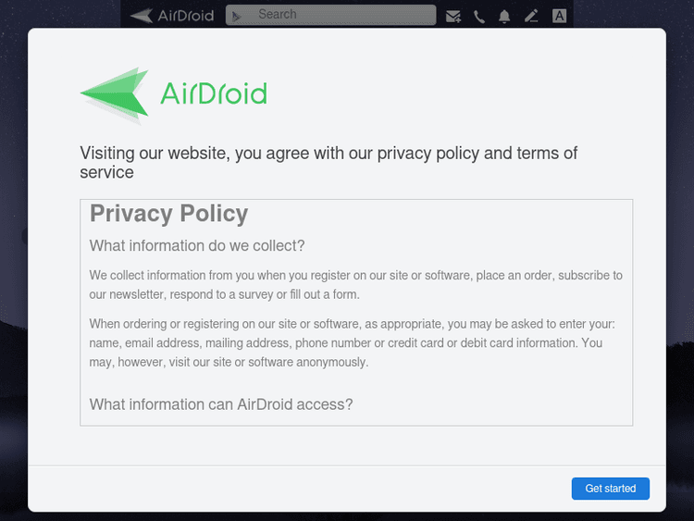The image size is (694, 521).
Task: Show notifications via the bell icon
Action: [x=504, y=16]
